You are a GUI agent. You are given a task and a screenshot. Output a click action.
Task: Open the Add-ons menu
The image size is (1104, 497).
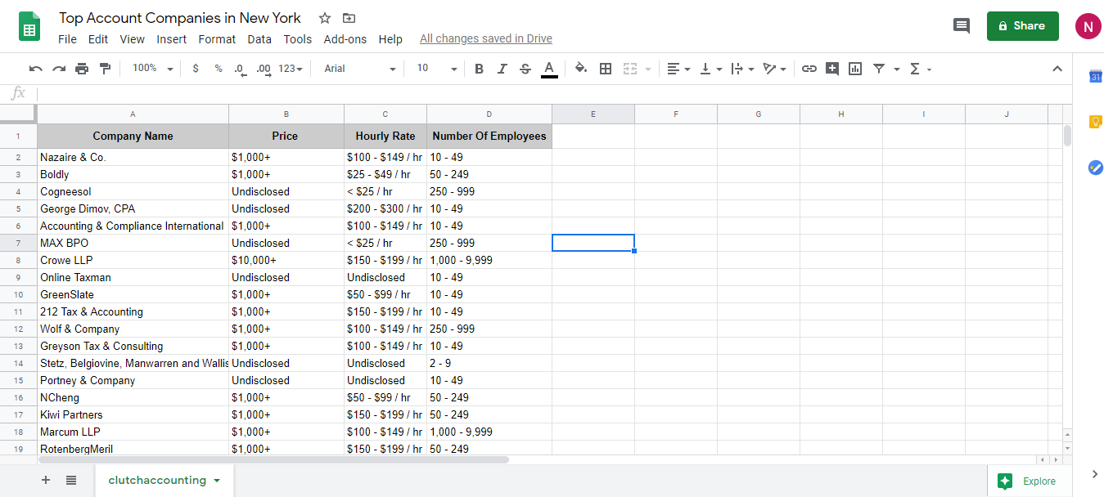point(345,39)
